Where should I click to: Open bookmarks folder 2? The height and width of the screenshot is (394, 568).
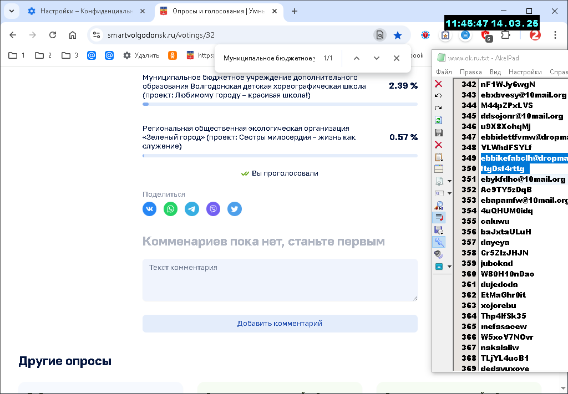(x=43, y=55)
